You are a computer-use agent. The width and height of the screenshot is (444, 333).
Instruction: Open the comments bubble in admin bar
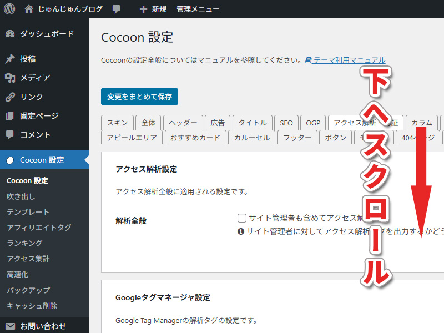pos(116,9)
